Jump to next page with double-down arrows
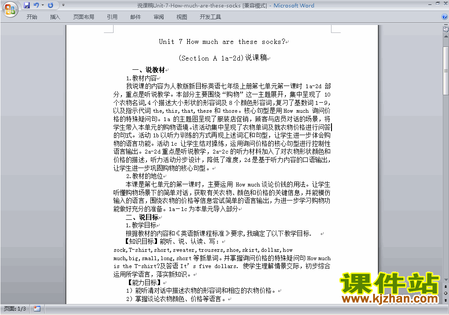449x315 pixels. (x=445, y=300)
